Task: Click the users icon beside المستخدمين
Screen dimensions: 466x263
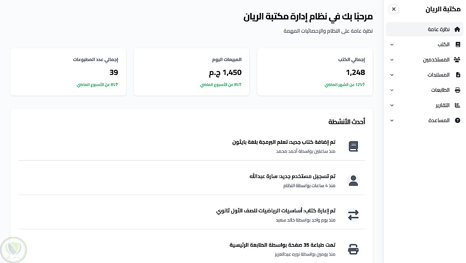Action: [x=457, y=60]
